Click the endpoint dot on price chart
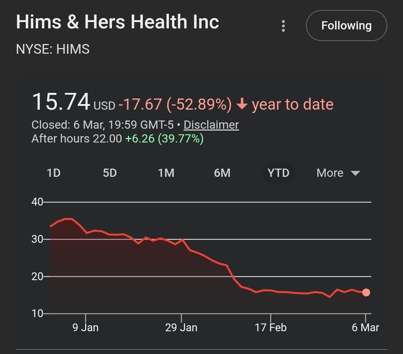The width and height of the screenshot is (403, 354). pos(366,292)
